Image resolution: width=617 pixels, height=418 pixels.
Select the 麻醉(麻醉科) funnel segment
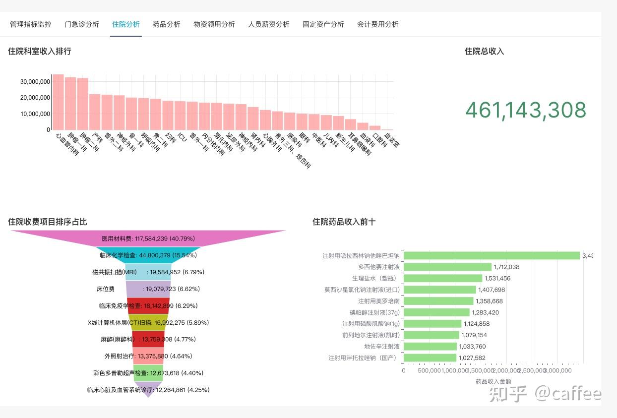(x=147, y=339)
